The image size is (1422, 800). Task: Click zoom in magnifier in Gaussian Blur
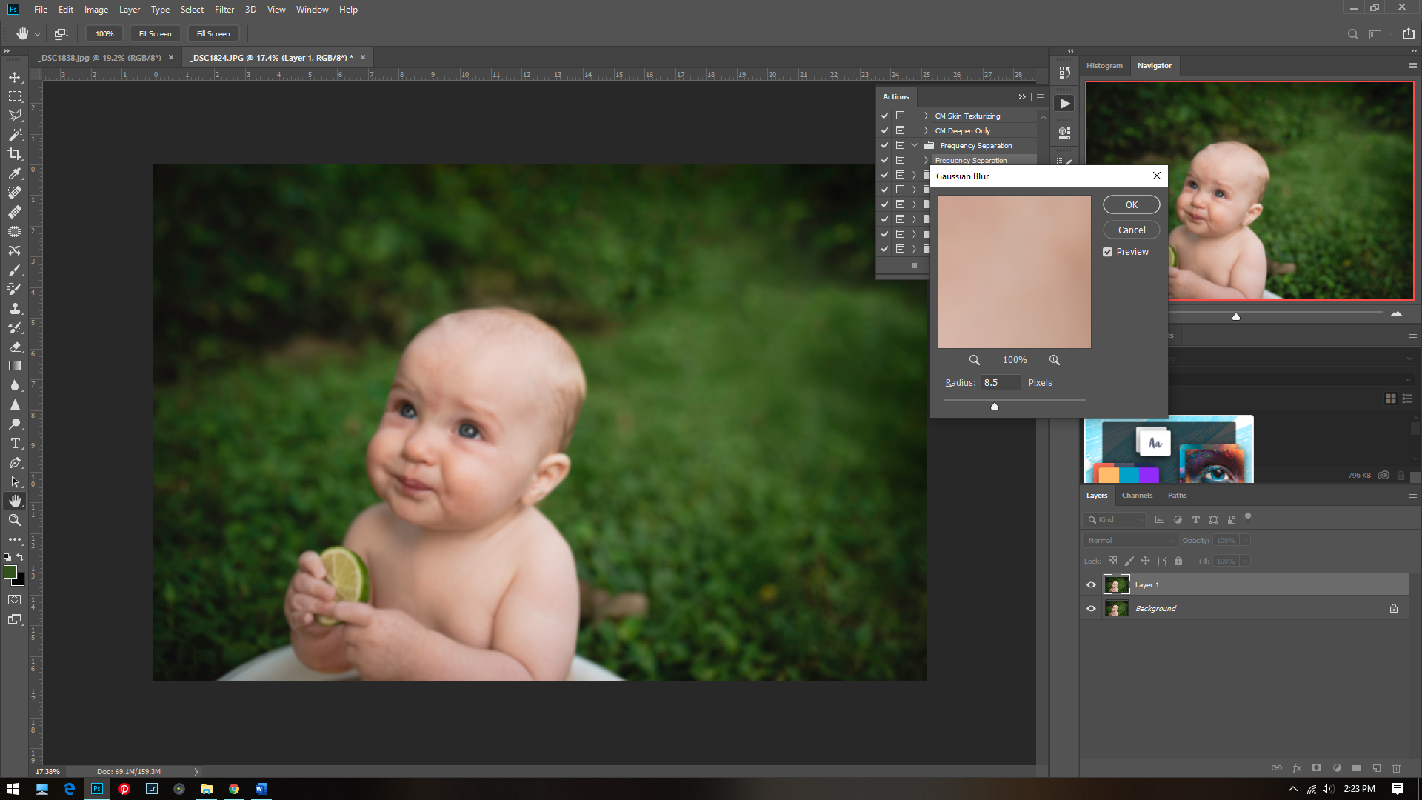tap(1054, 360)
